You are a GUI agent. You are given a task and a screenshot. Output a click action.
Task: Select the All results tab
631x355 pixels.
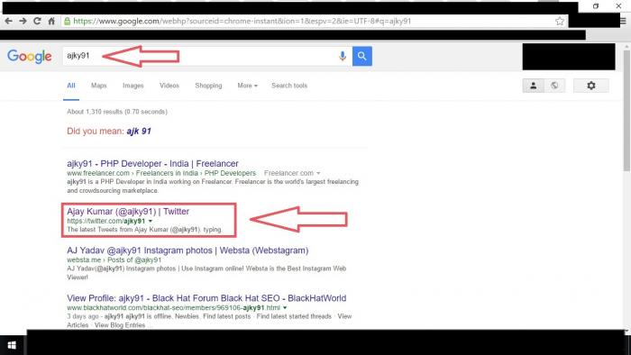(x=71, y=86)
